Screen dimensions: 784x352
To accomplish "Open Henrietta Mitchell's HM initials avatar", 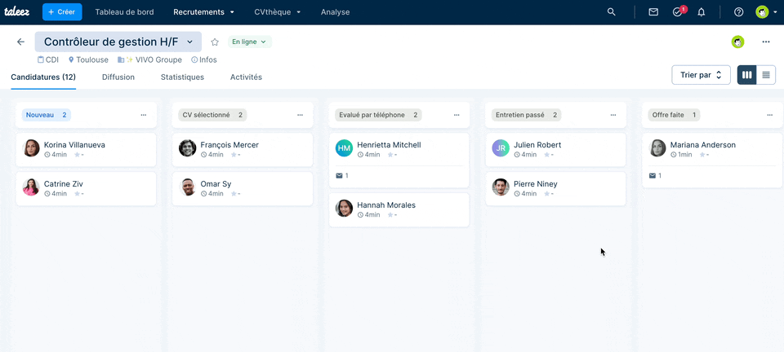I will click(x=344, y=148).
